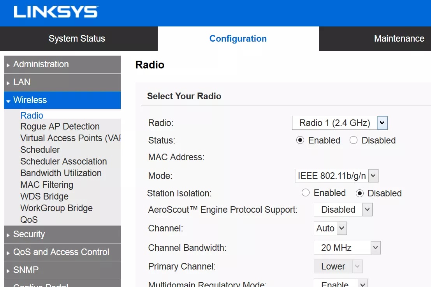Screen dimensions: 431x287
Task: Open the WDS Bridge page
Action: click(44, 196)
